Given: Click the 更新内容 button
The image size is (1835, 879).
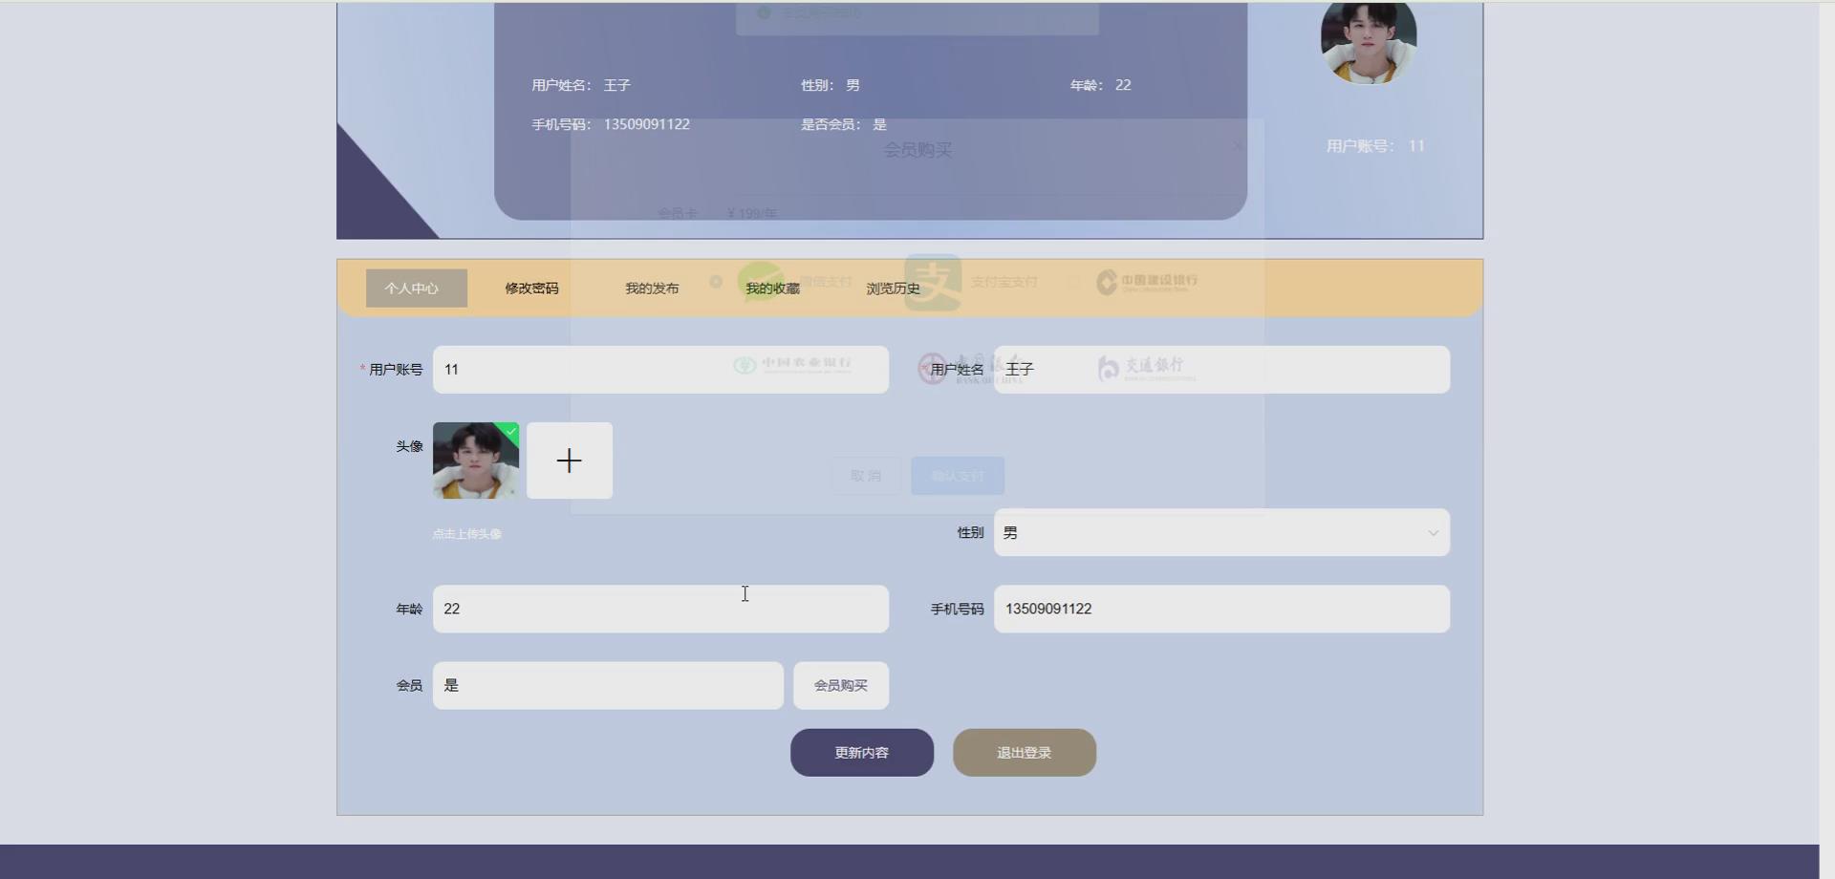Looking at the screenshot, I should tap(862, 753).
